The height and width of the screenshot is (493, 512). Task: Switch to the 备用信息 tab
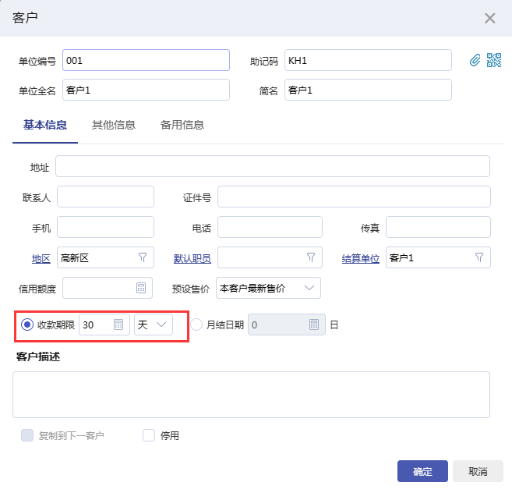click(x=182, y=125)
